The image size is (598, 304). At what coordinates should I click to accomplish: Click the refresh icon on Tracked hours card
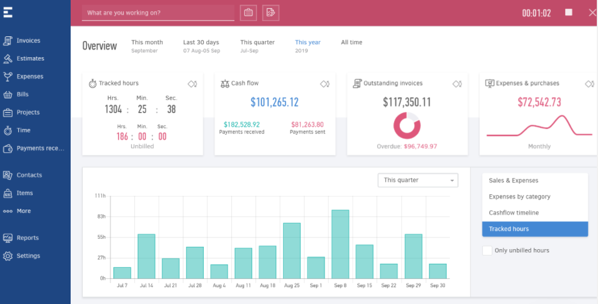pyautogui.click(x=192, y=83)
